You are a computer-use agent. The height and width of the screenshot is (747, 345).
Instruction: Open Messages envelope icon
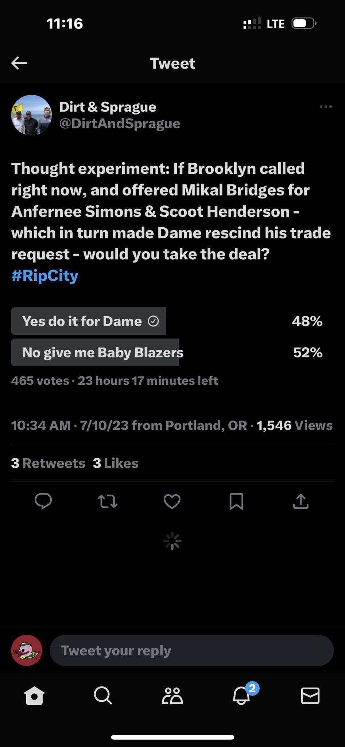[x=310, y=696]
